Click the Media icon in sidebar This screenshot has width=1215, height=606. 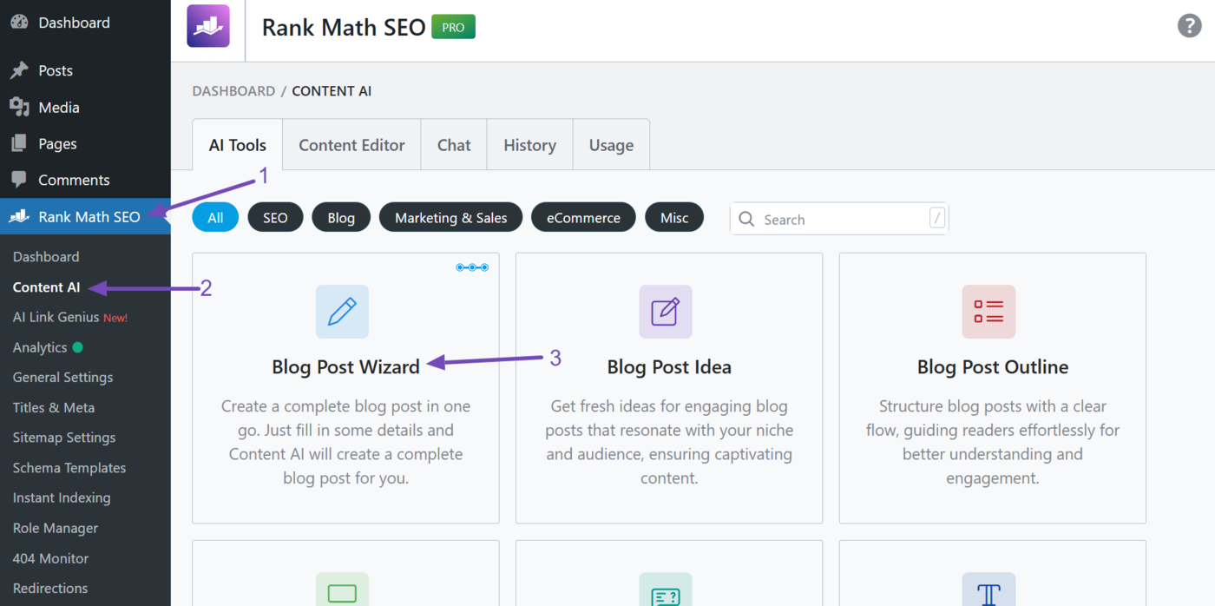tap(19, 107)
